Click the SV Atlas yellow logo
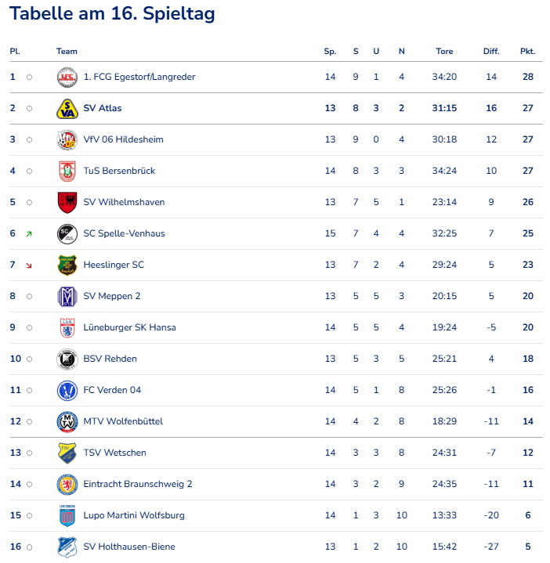The width and height of the screenshot is (550, 563). coord(67,109)
